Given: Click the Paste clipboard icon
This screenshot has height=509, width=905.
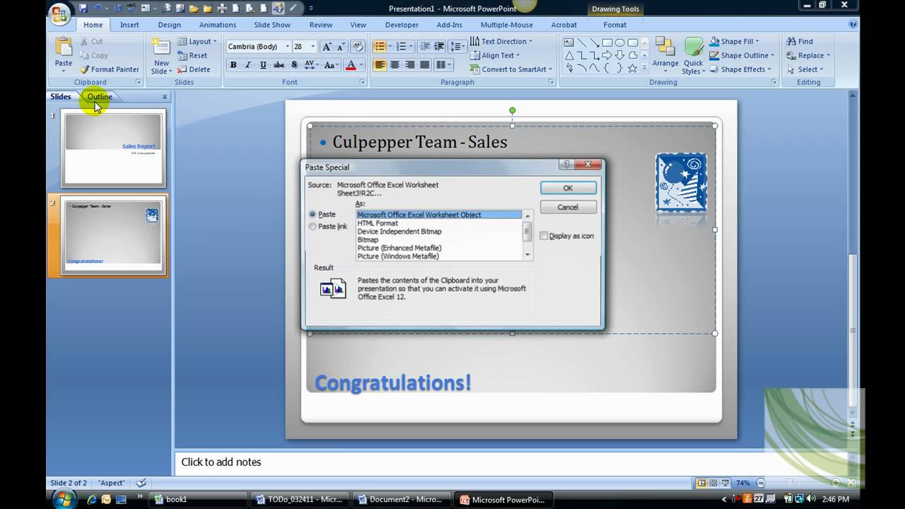Looking at the screenshot, I should coord(64,54).
